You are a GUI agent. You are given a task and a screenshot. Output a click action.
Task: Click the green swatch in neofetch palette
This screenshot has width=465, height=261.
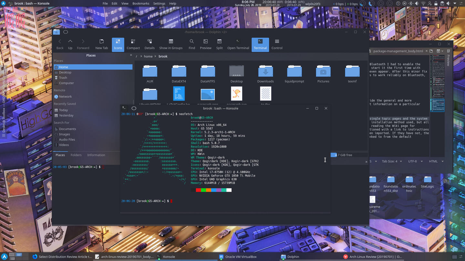pos(203,190)
